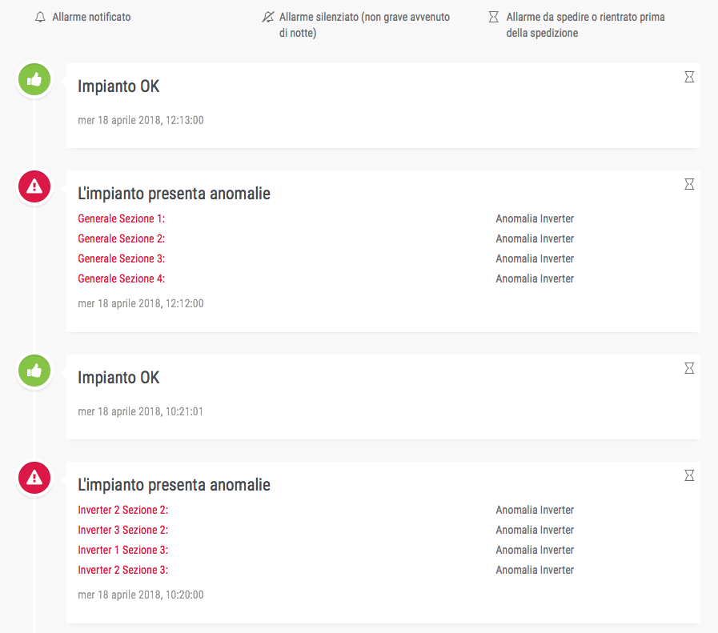
Task: Click hourglass icon on the 12:13:00 Impianto OK card
Action: pos(689,77)
